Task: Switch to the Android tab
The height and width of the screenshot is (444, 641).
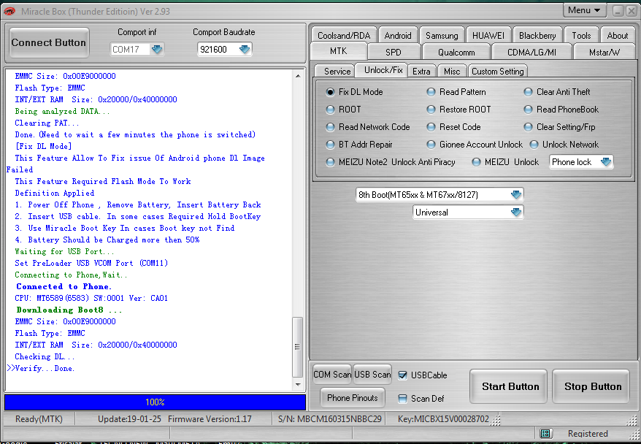Action: click(x=398, y=36)
